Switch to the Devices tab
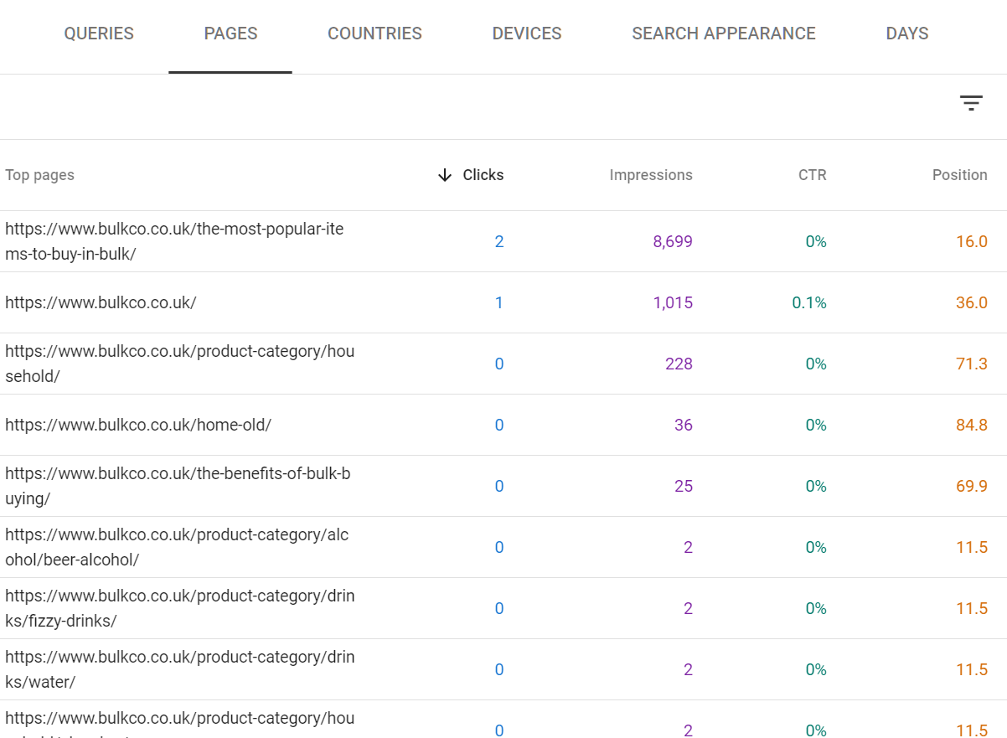1007x738 pixels. pos(527,34)
